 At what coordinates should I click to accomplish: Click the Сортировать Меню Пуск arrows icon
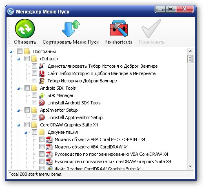71,28
